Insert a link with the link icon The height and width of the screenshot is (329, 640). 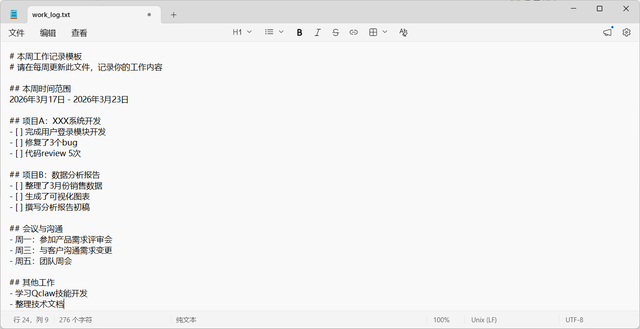tap(354, 32)
